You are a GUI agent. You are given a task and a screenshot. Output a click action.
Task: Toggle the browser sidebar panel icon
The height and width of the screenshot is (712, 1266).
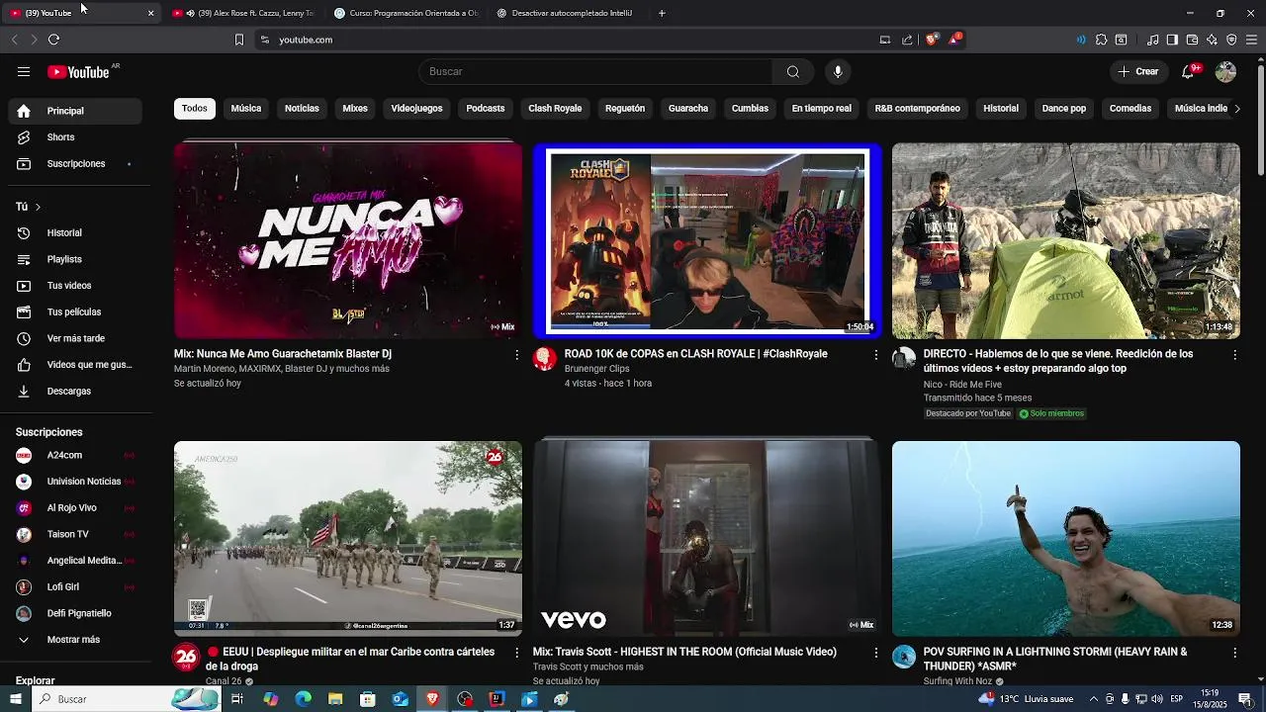1172,40
